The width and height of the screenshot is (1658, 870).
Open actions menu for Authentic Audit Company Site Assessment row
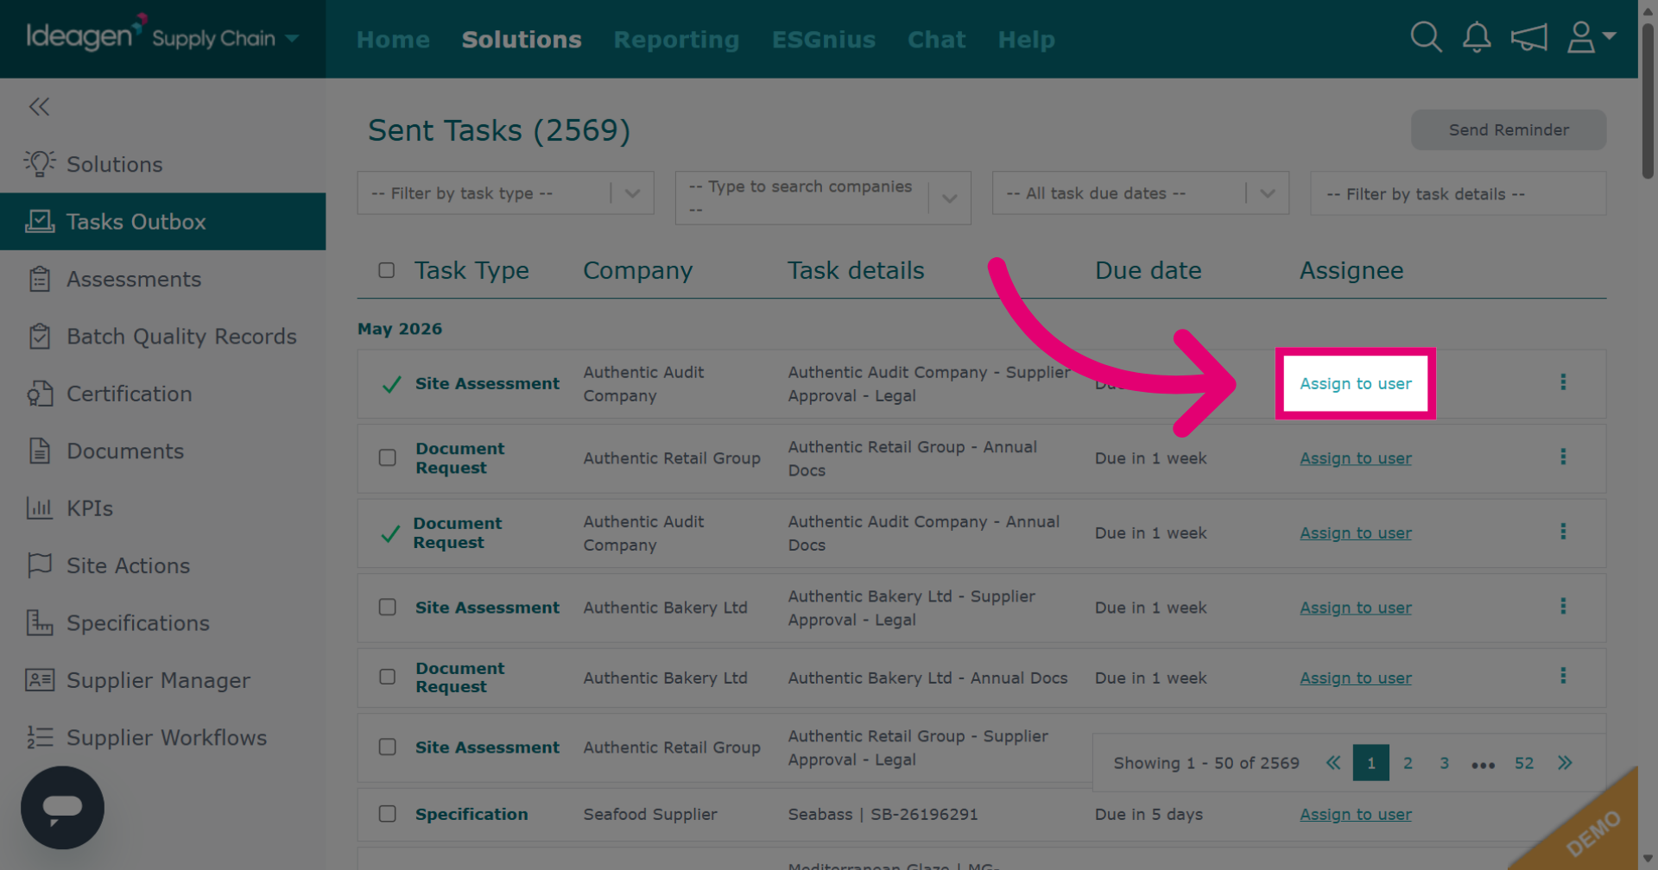coord(1563,382)
